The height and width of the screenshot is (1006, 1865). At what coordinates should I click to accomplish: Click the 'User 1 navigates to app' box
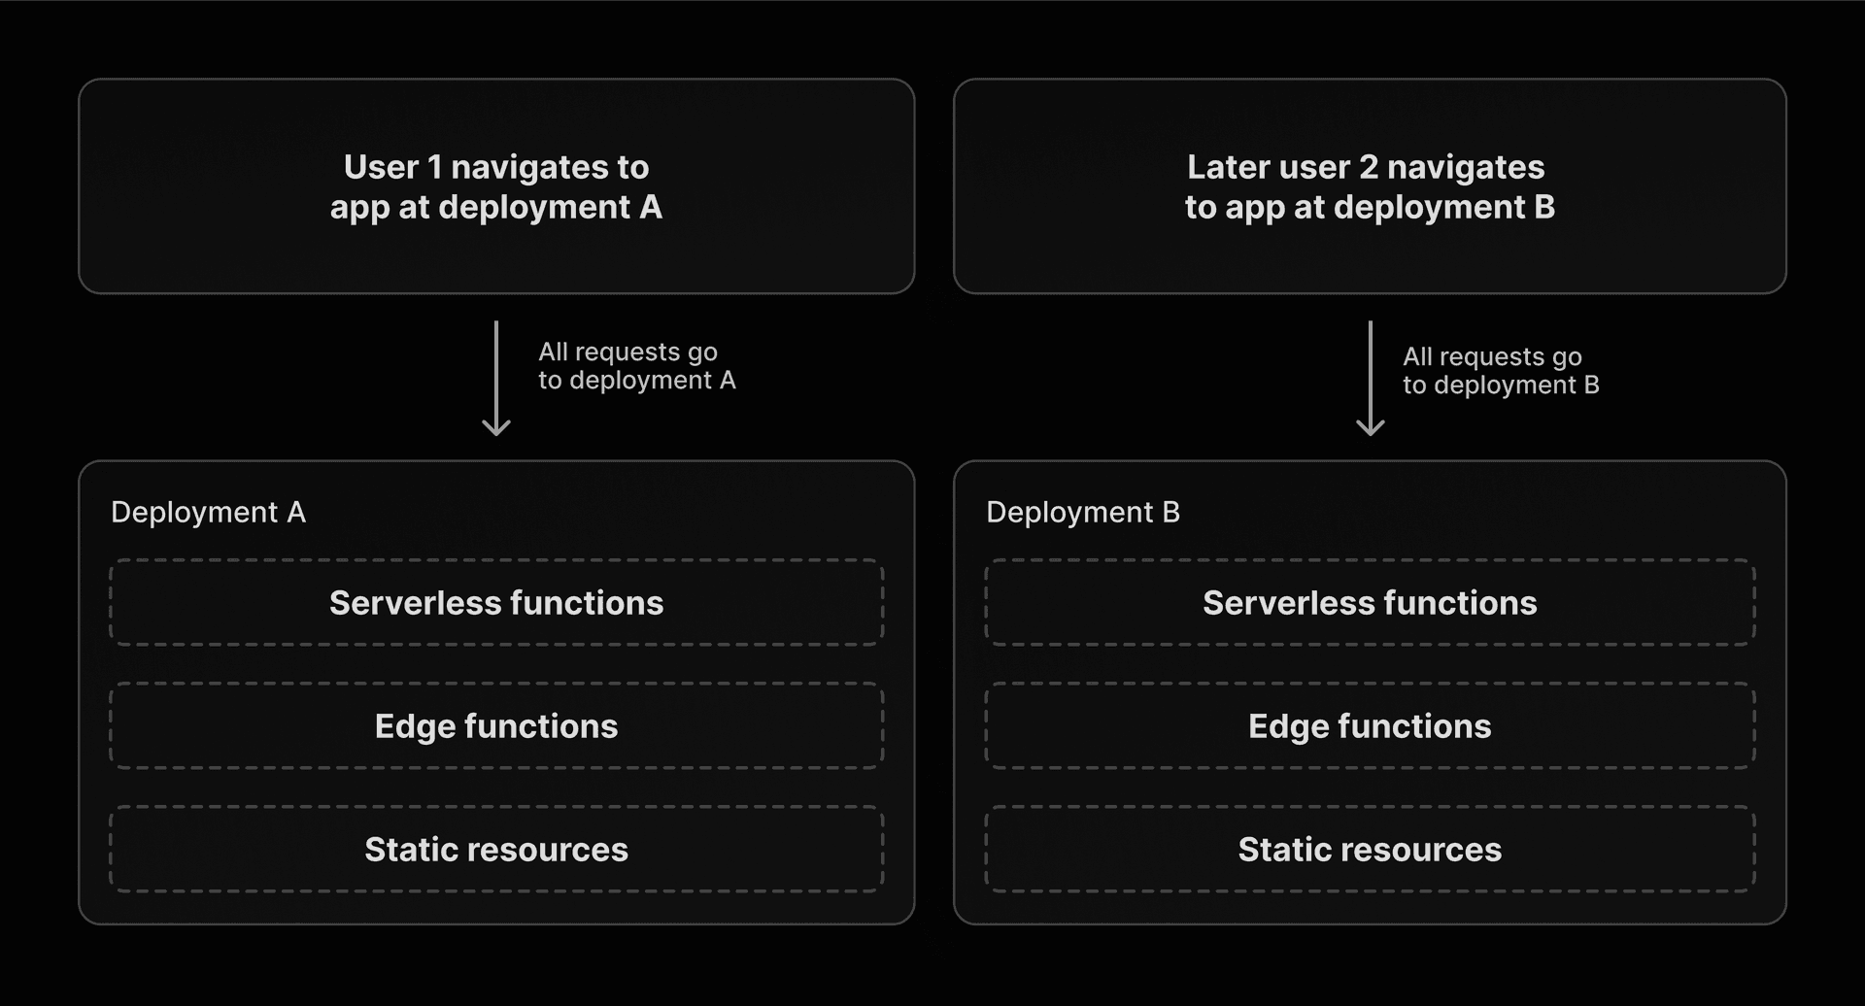click(496, 186)
